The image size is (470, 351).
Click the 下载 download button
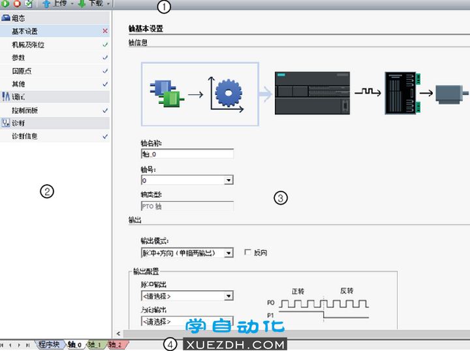91,3
